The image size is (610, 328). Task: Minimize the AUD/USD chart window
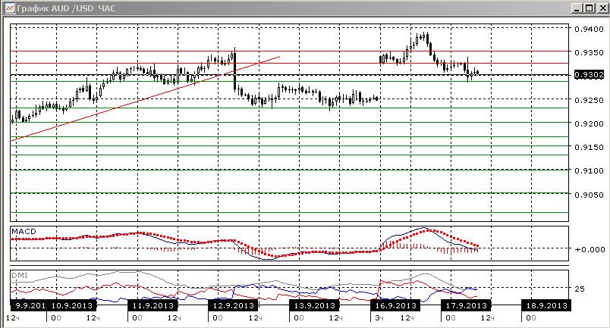pyautogui.click(x=577, y=8)
